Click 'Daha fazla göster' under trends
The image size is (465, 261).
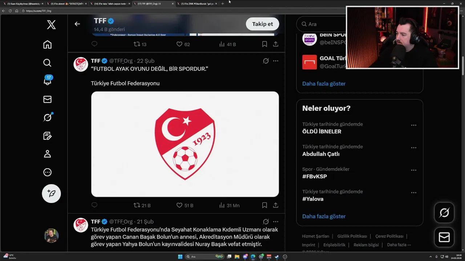(x=324, y=216)
